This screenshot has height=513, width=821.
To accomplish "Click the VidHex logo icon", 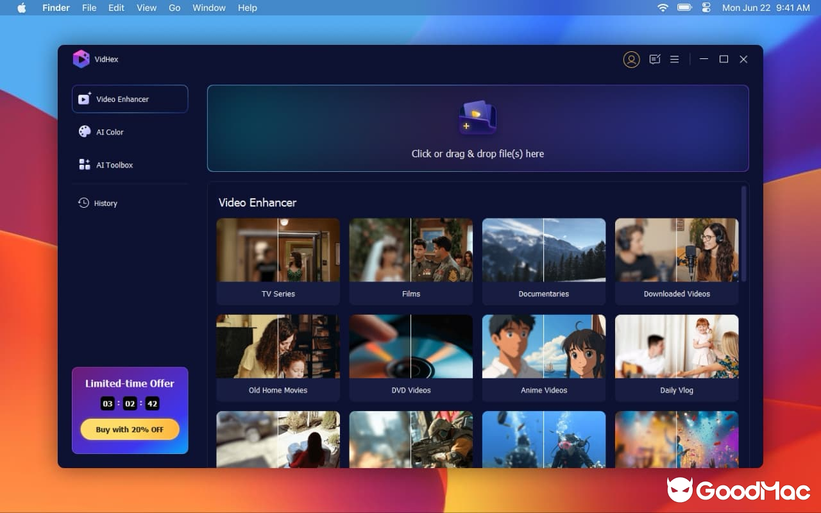I will pos(81,59).
